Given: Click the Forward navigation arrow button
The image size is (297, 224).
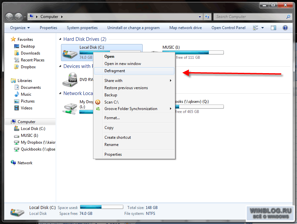Looking at the screenshot, I should coord(19,17).
